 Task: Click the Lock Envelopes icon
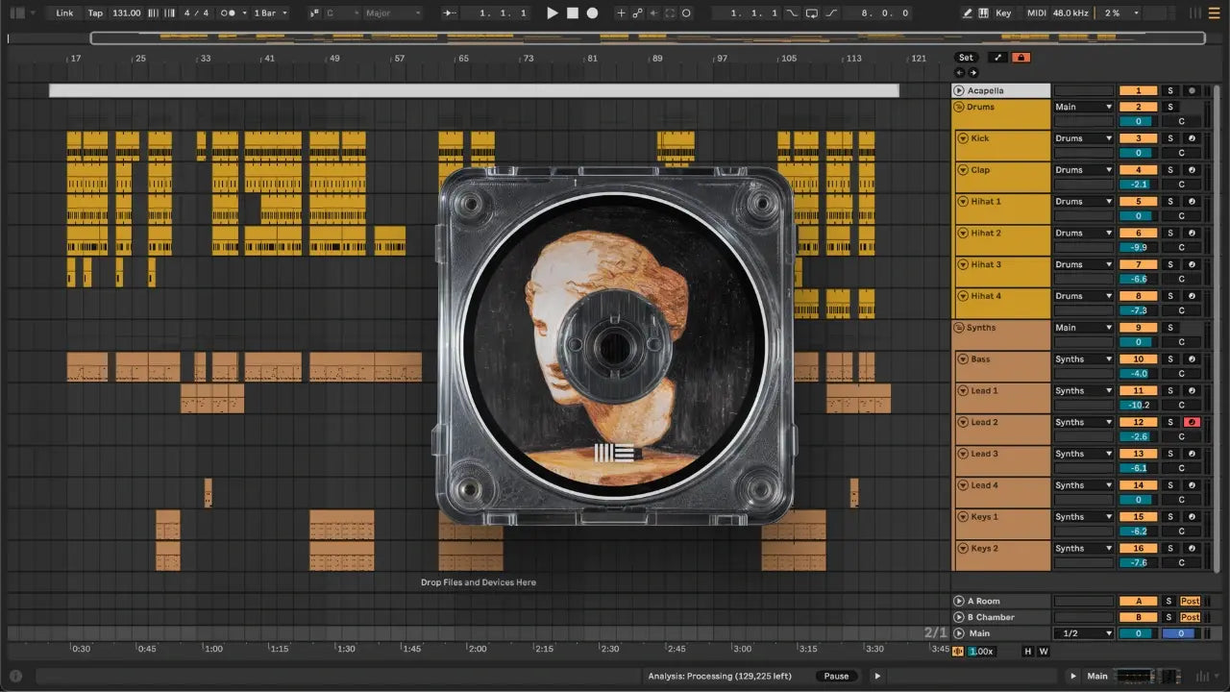1021,58
